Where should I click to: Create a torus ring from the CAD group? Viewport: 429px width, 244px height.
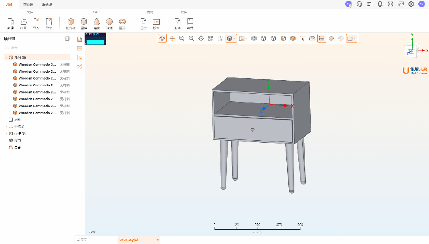(122, 21)
